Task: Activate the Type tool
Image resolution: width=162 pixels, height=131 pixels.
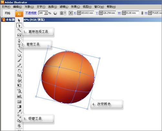Action: click(19, 45)
